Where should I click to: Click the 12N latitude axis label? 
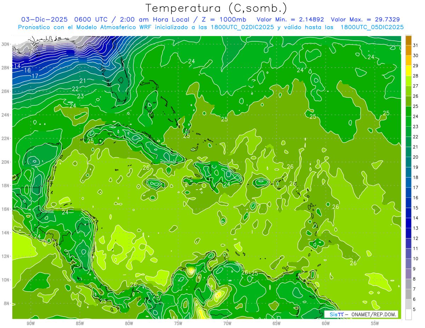[6, 256]
